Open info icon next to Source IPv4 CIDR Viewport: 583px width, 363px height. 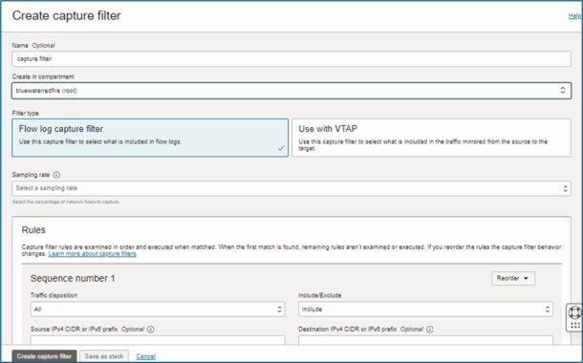point(151,330)
